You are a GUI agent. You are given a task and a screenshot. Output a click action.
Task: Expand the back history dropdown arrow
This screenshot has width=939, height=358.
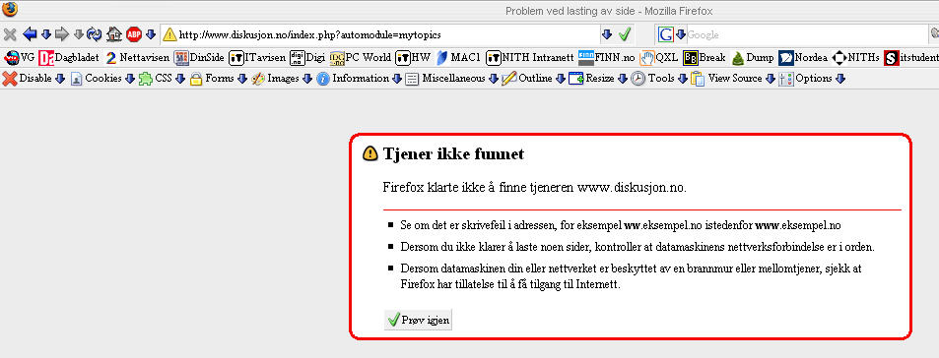(x=45, y=34)
